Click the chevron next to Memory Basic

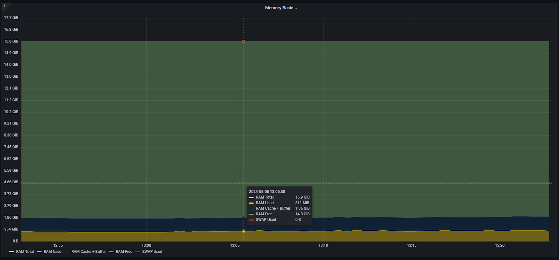296,8
